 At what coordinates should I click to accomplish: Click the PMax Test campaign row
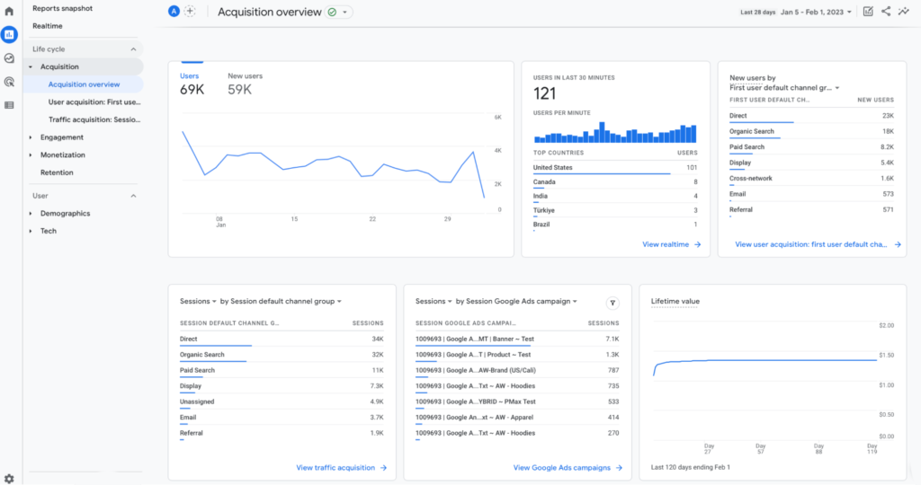click(x=517, y=402)
